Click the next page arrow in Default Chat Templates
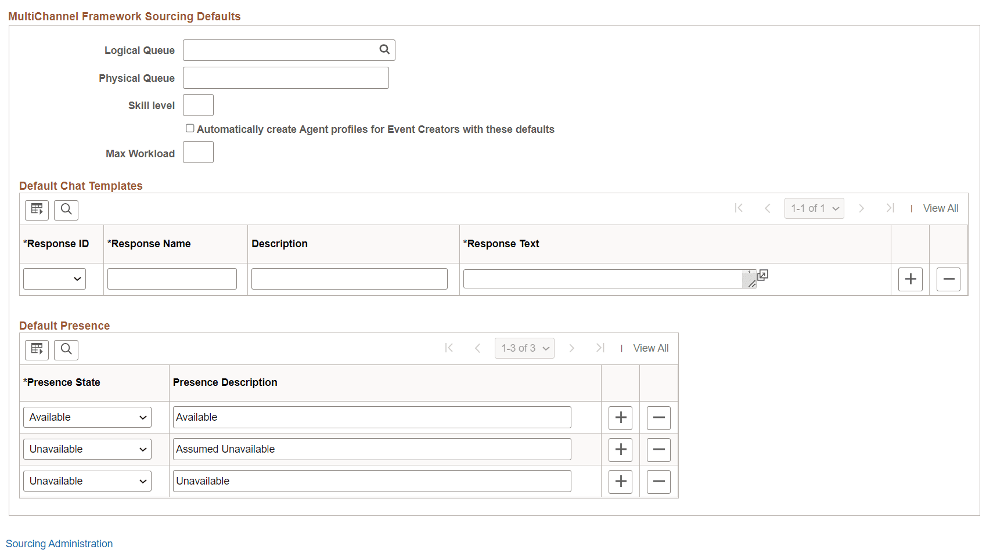 [x=862, y=208]
